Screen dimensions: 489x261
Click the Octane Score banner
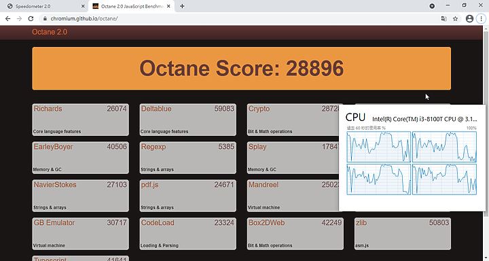pyautogui.click(x=241, y=69)
